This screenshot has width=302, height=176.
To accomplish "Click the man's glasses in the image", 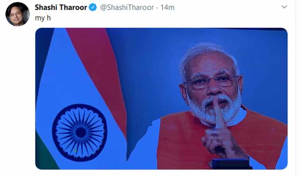I will pyautogui.click(x=212, y=80).
